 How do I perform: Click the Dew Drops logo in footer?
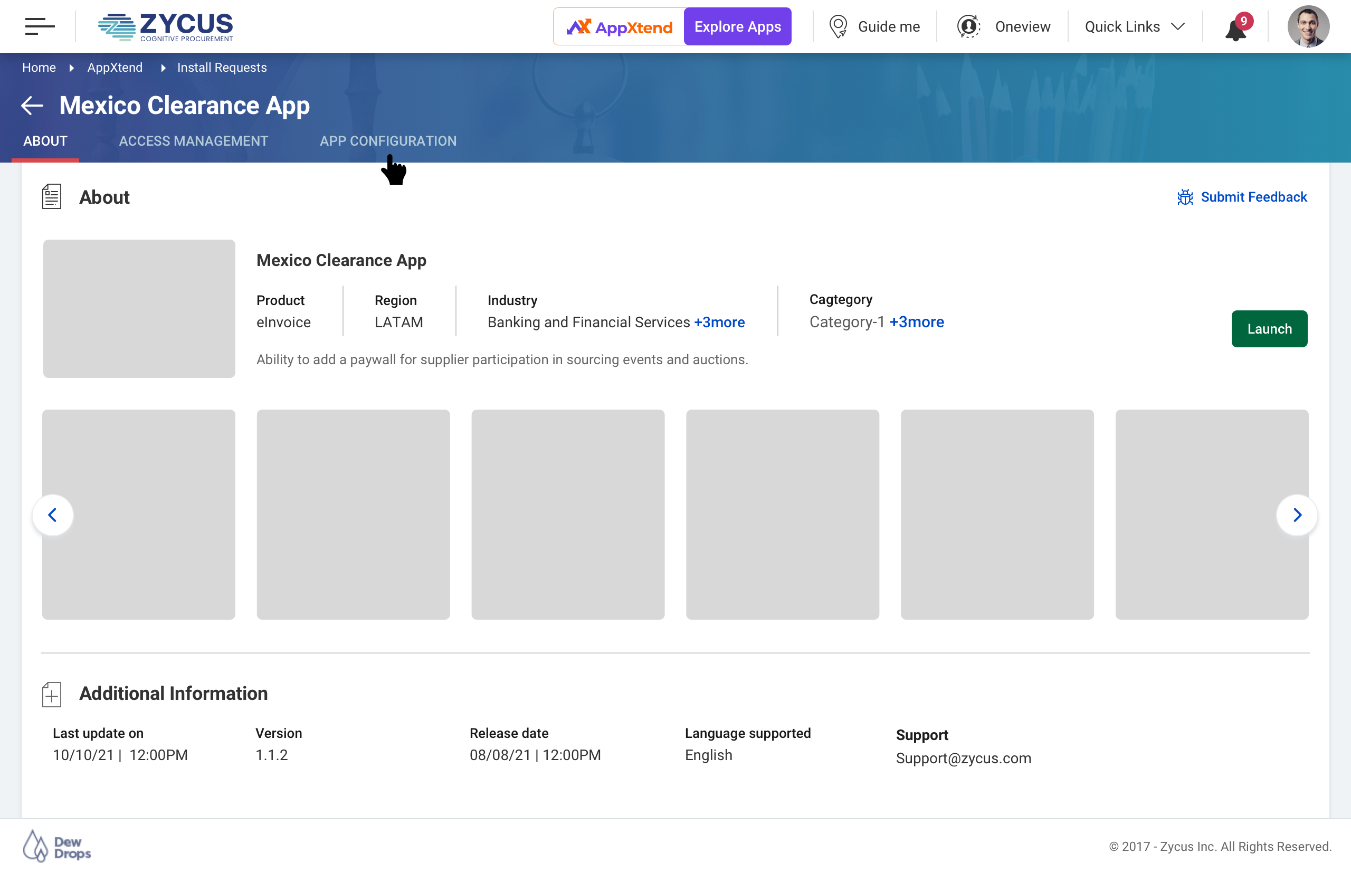(x=56, y=846)
